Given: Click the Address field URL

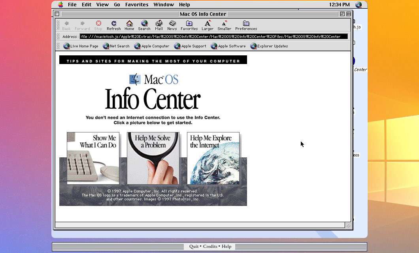Looking at the screenshot, I should (214, 37).
